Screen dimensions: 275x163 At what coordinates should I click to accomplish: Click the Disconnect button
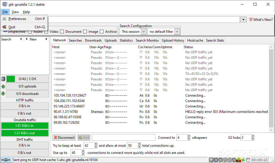[64, 138]
